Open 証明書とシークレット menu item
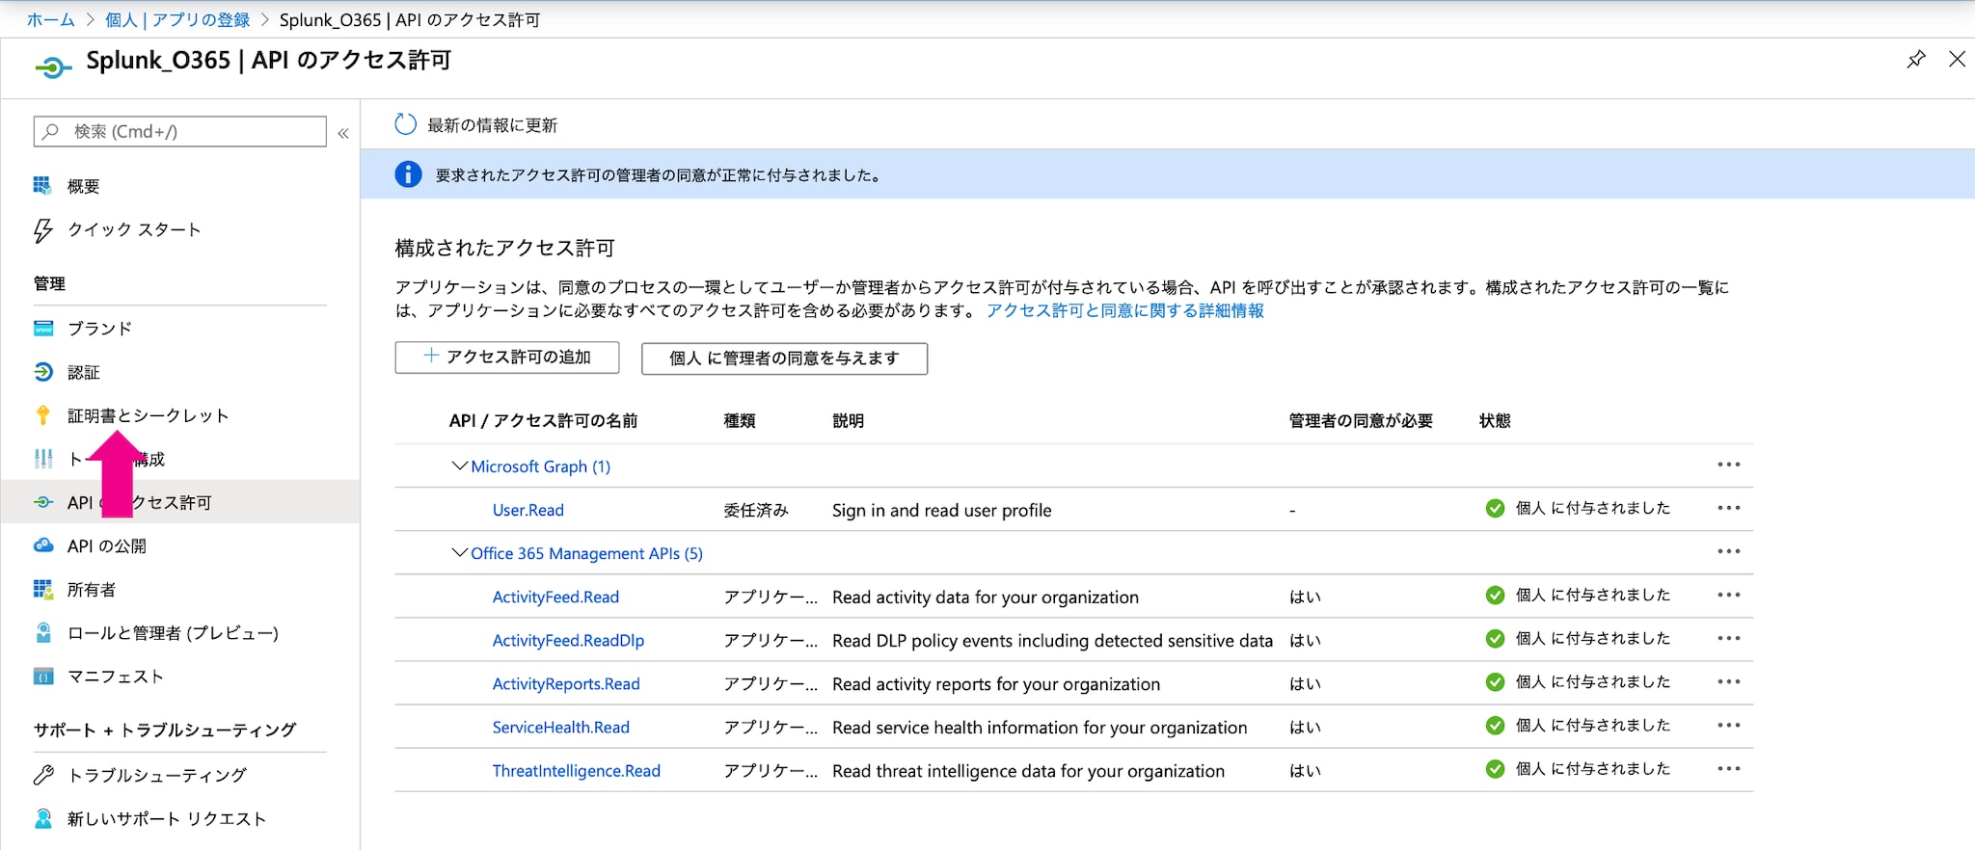Screen dimensions: 1975x850 pos(148,415)
